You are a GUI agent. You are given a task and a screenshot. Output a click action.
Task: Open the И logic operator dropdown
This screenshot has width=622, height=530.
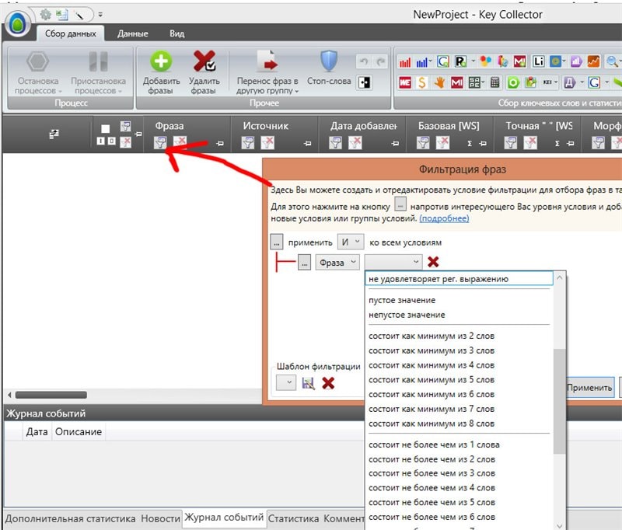pos(349,242)
